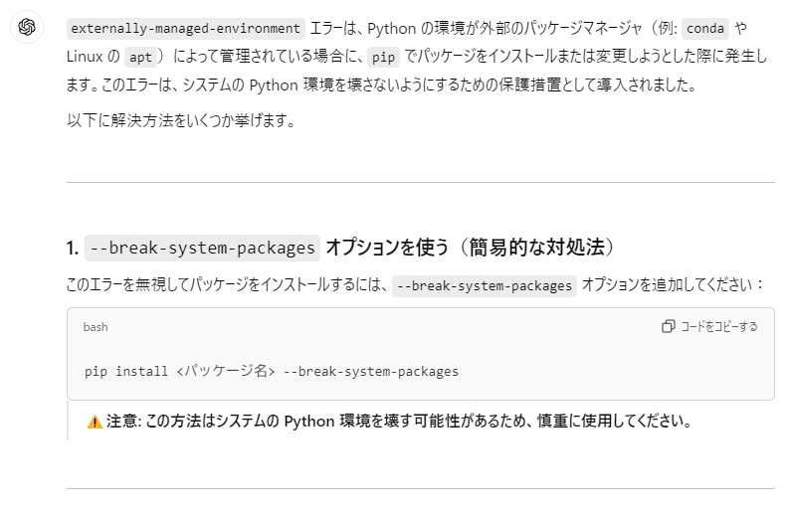This screenshot has width=789, height=513.
Task: Click --break-system-packages in the section heading
Action: click(x=202, y=248)
